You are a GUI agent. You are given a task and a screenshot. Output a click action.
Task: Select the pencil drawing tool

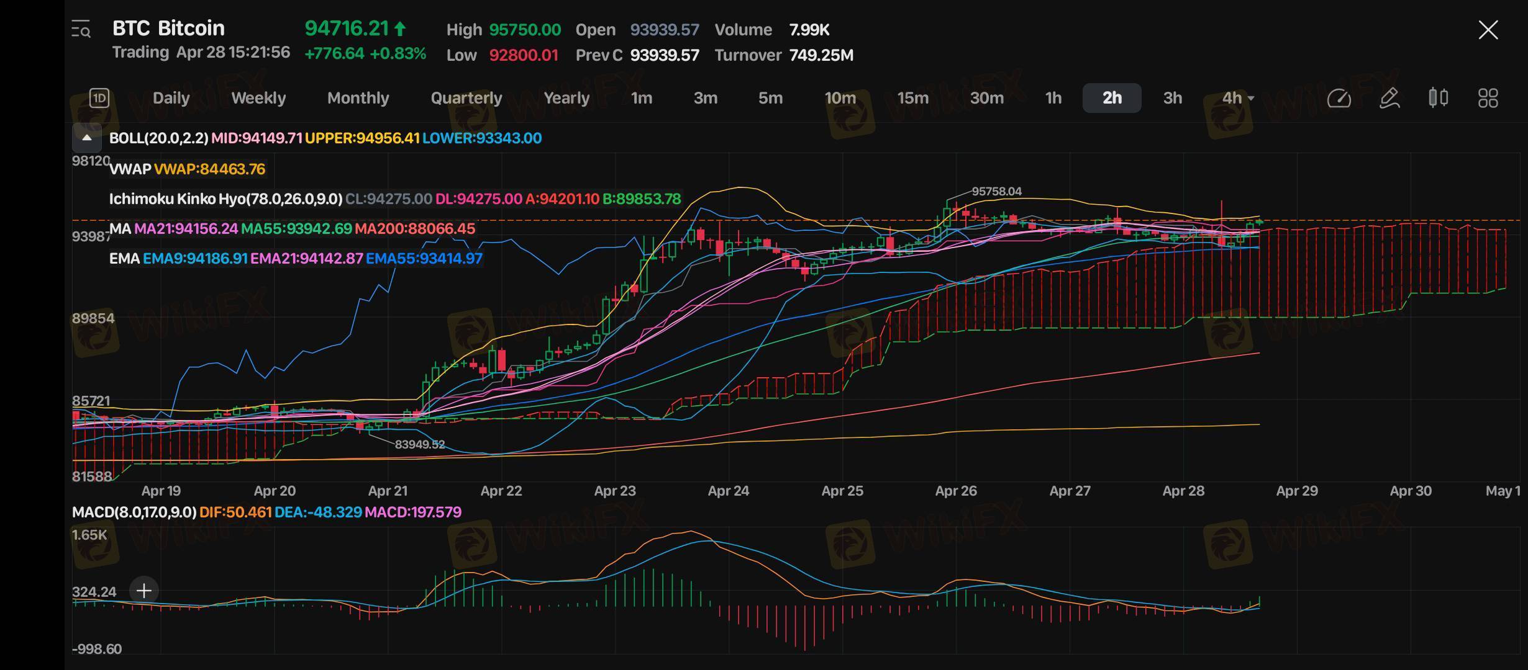1389,98
